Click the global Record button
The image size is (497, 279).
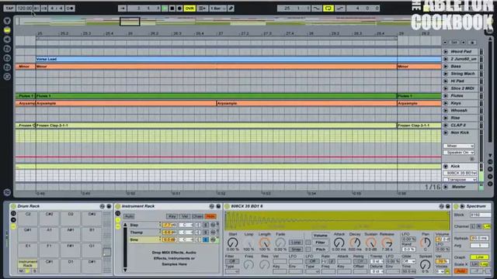click(x=179, y=9)
